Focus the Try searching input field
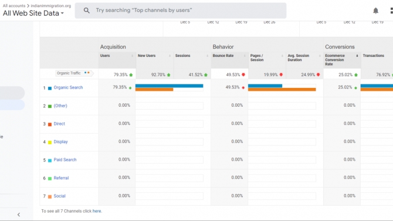The image size is (393, 221). [x=181, y=11]
